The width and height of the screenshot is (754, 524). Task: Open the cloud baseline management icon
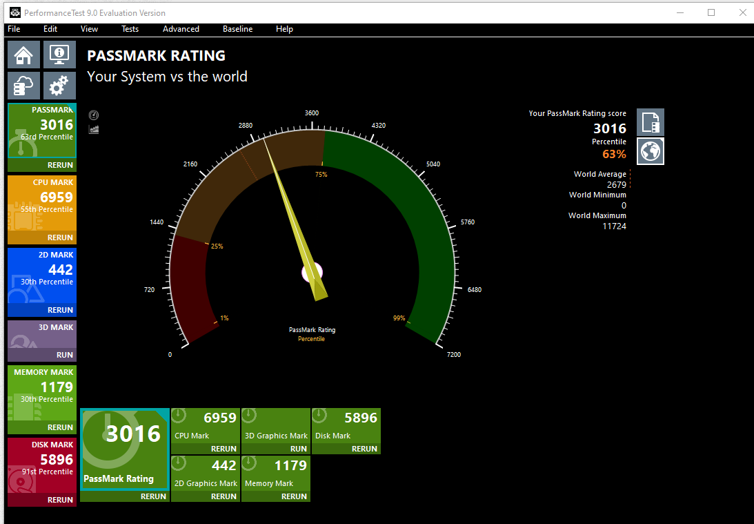pos(23,86)
